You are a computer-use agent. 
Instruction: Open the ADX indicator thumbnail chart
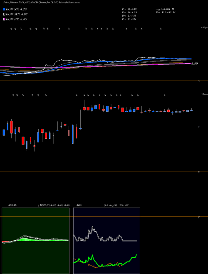pos(106,241)
